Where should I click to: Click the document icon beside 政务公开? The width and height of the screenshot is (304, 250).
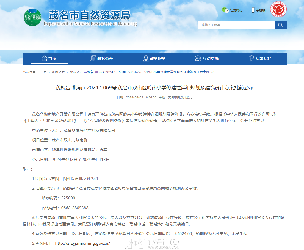(x=93, y=58)
